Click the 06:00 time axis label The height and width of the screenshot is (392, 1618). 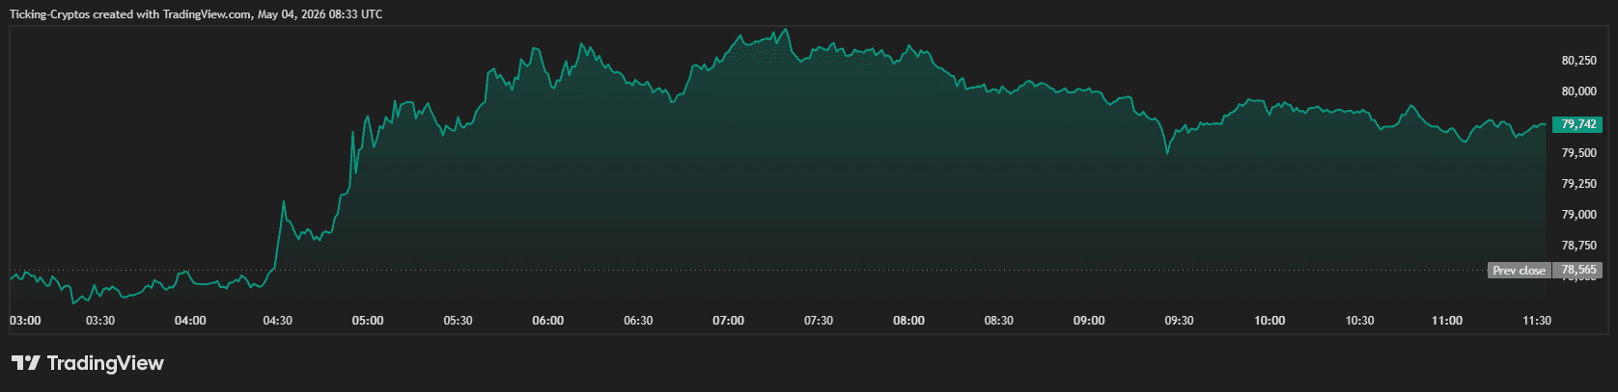pyautogui.click(x=548, y=321)
